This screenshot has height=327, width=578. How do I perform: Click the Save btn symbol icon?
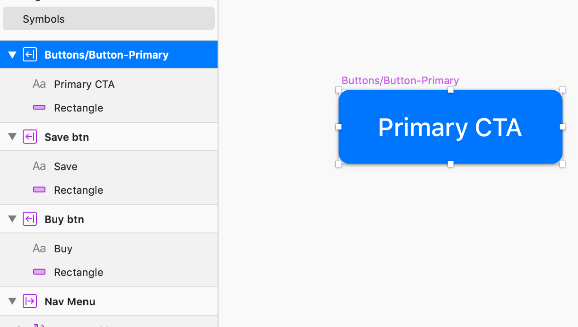pyautogui.click(x=30, y=137)
